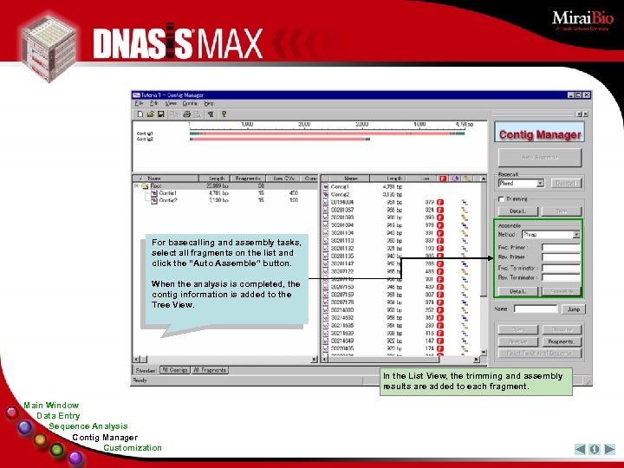Image resolution: width=624 pixels, height=468 pixels.
Task: Switch to the All Fragments tab
Action: coord(210,370)
